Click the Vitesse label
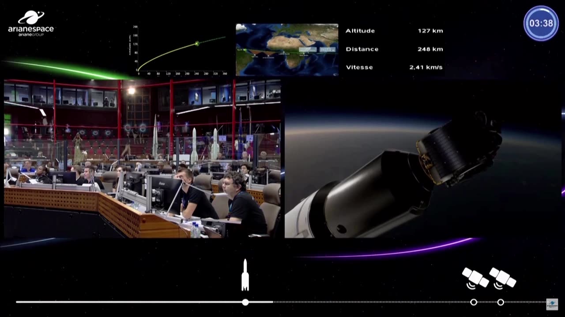 (x=359, y=67)
